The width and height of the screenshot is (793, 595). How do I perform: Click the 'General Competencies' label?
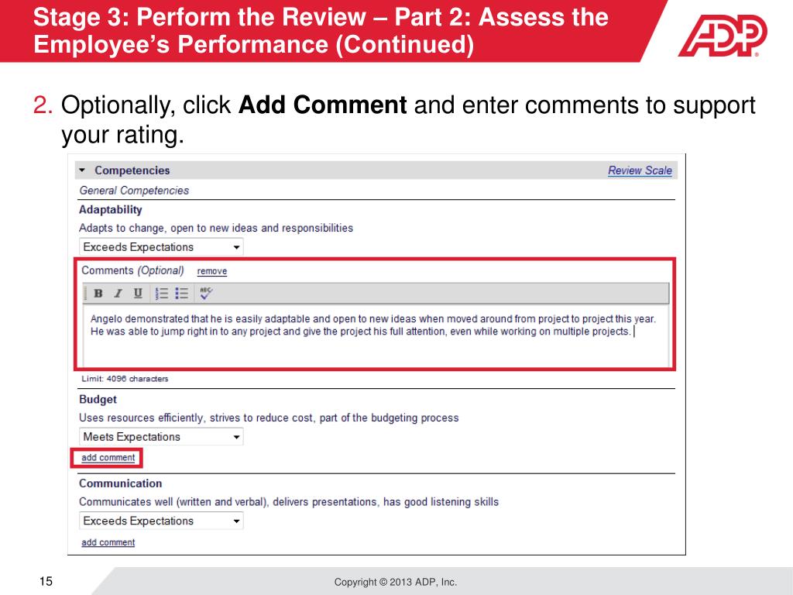(x=134, y=191)
